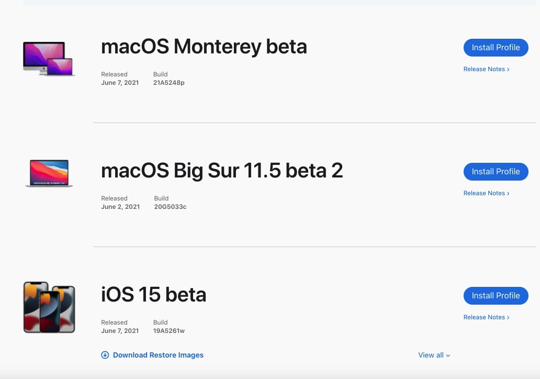Open Release Notes for iOS 15 beta
Viewport: 540px width, 379px height.
pyautogui.click(x=486, y=317)
